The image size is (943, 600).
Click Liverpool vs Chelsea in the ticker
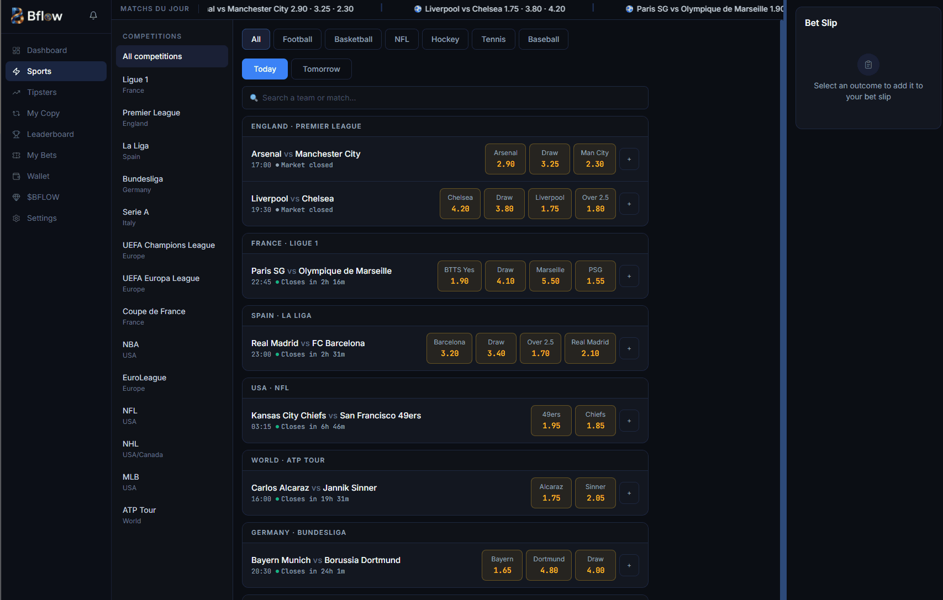[489, 9]
